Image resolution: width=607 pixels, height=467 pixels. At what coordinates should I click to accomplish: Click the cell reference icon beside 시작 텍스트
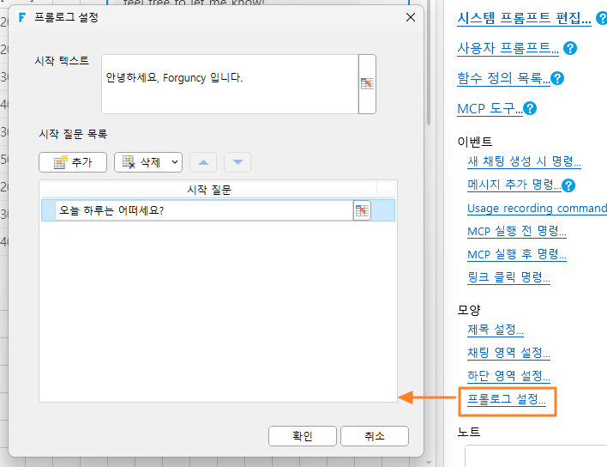(367, 84)
